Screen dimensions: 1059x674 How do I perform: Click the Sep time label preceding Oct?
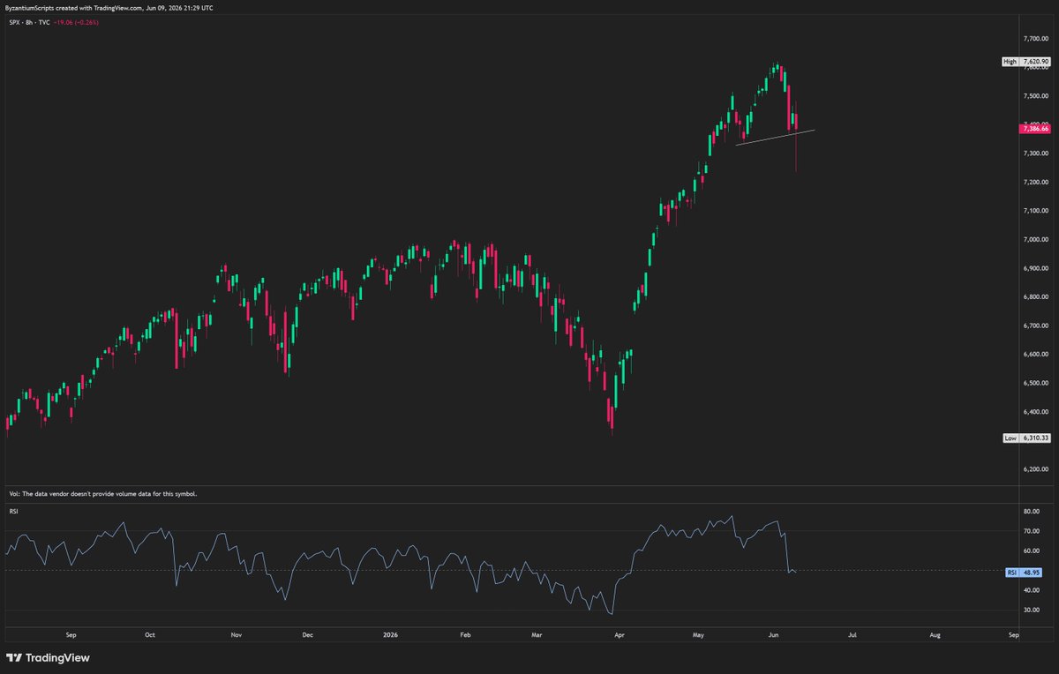[72, 634]
